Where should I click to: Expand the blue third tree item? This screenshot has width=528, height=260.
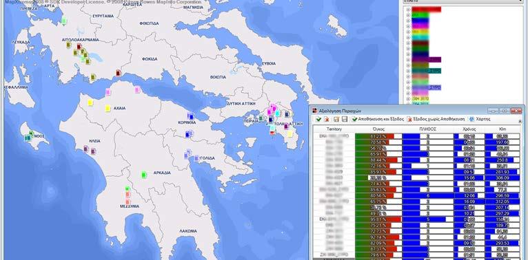pos(409,21)
